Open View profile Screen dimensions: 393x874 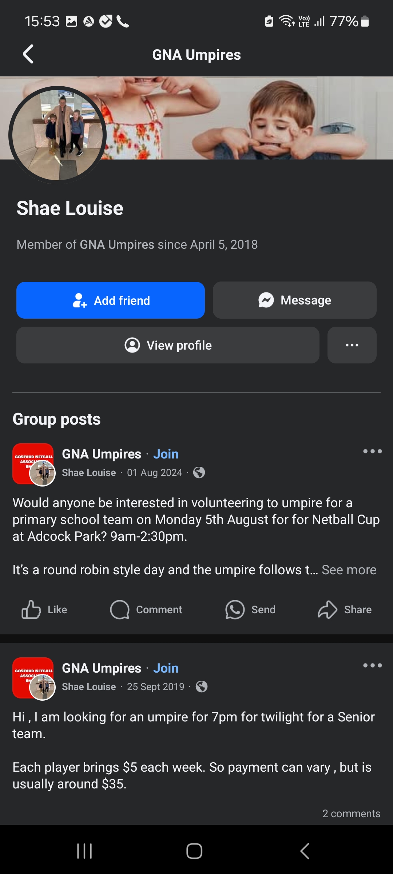tap(168, 345)
